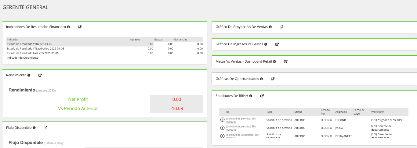Open Gráficas De Oportunidades external link icon

point(273,79)
